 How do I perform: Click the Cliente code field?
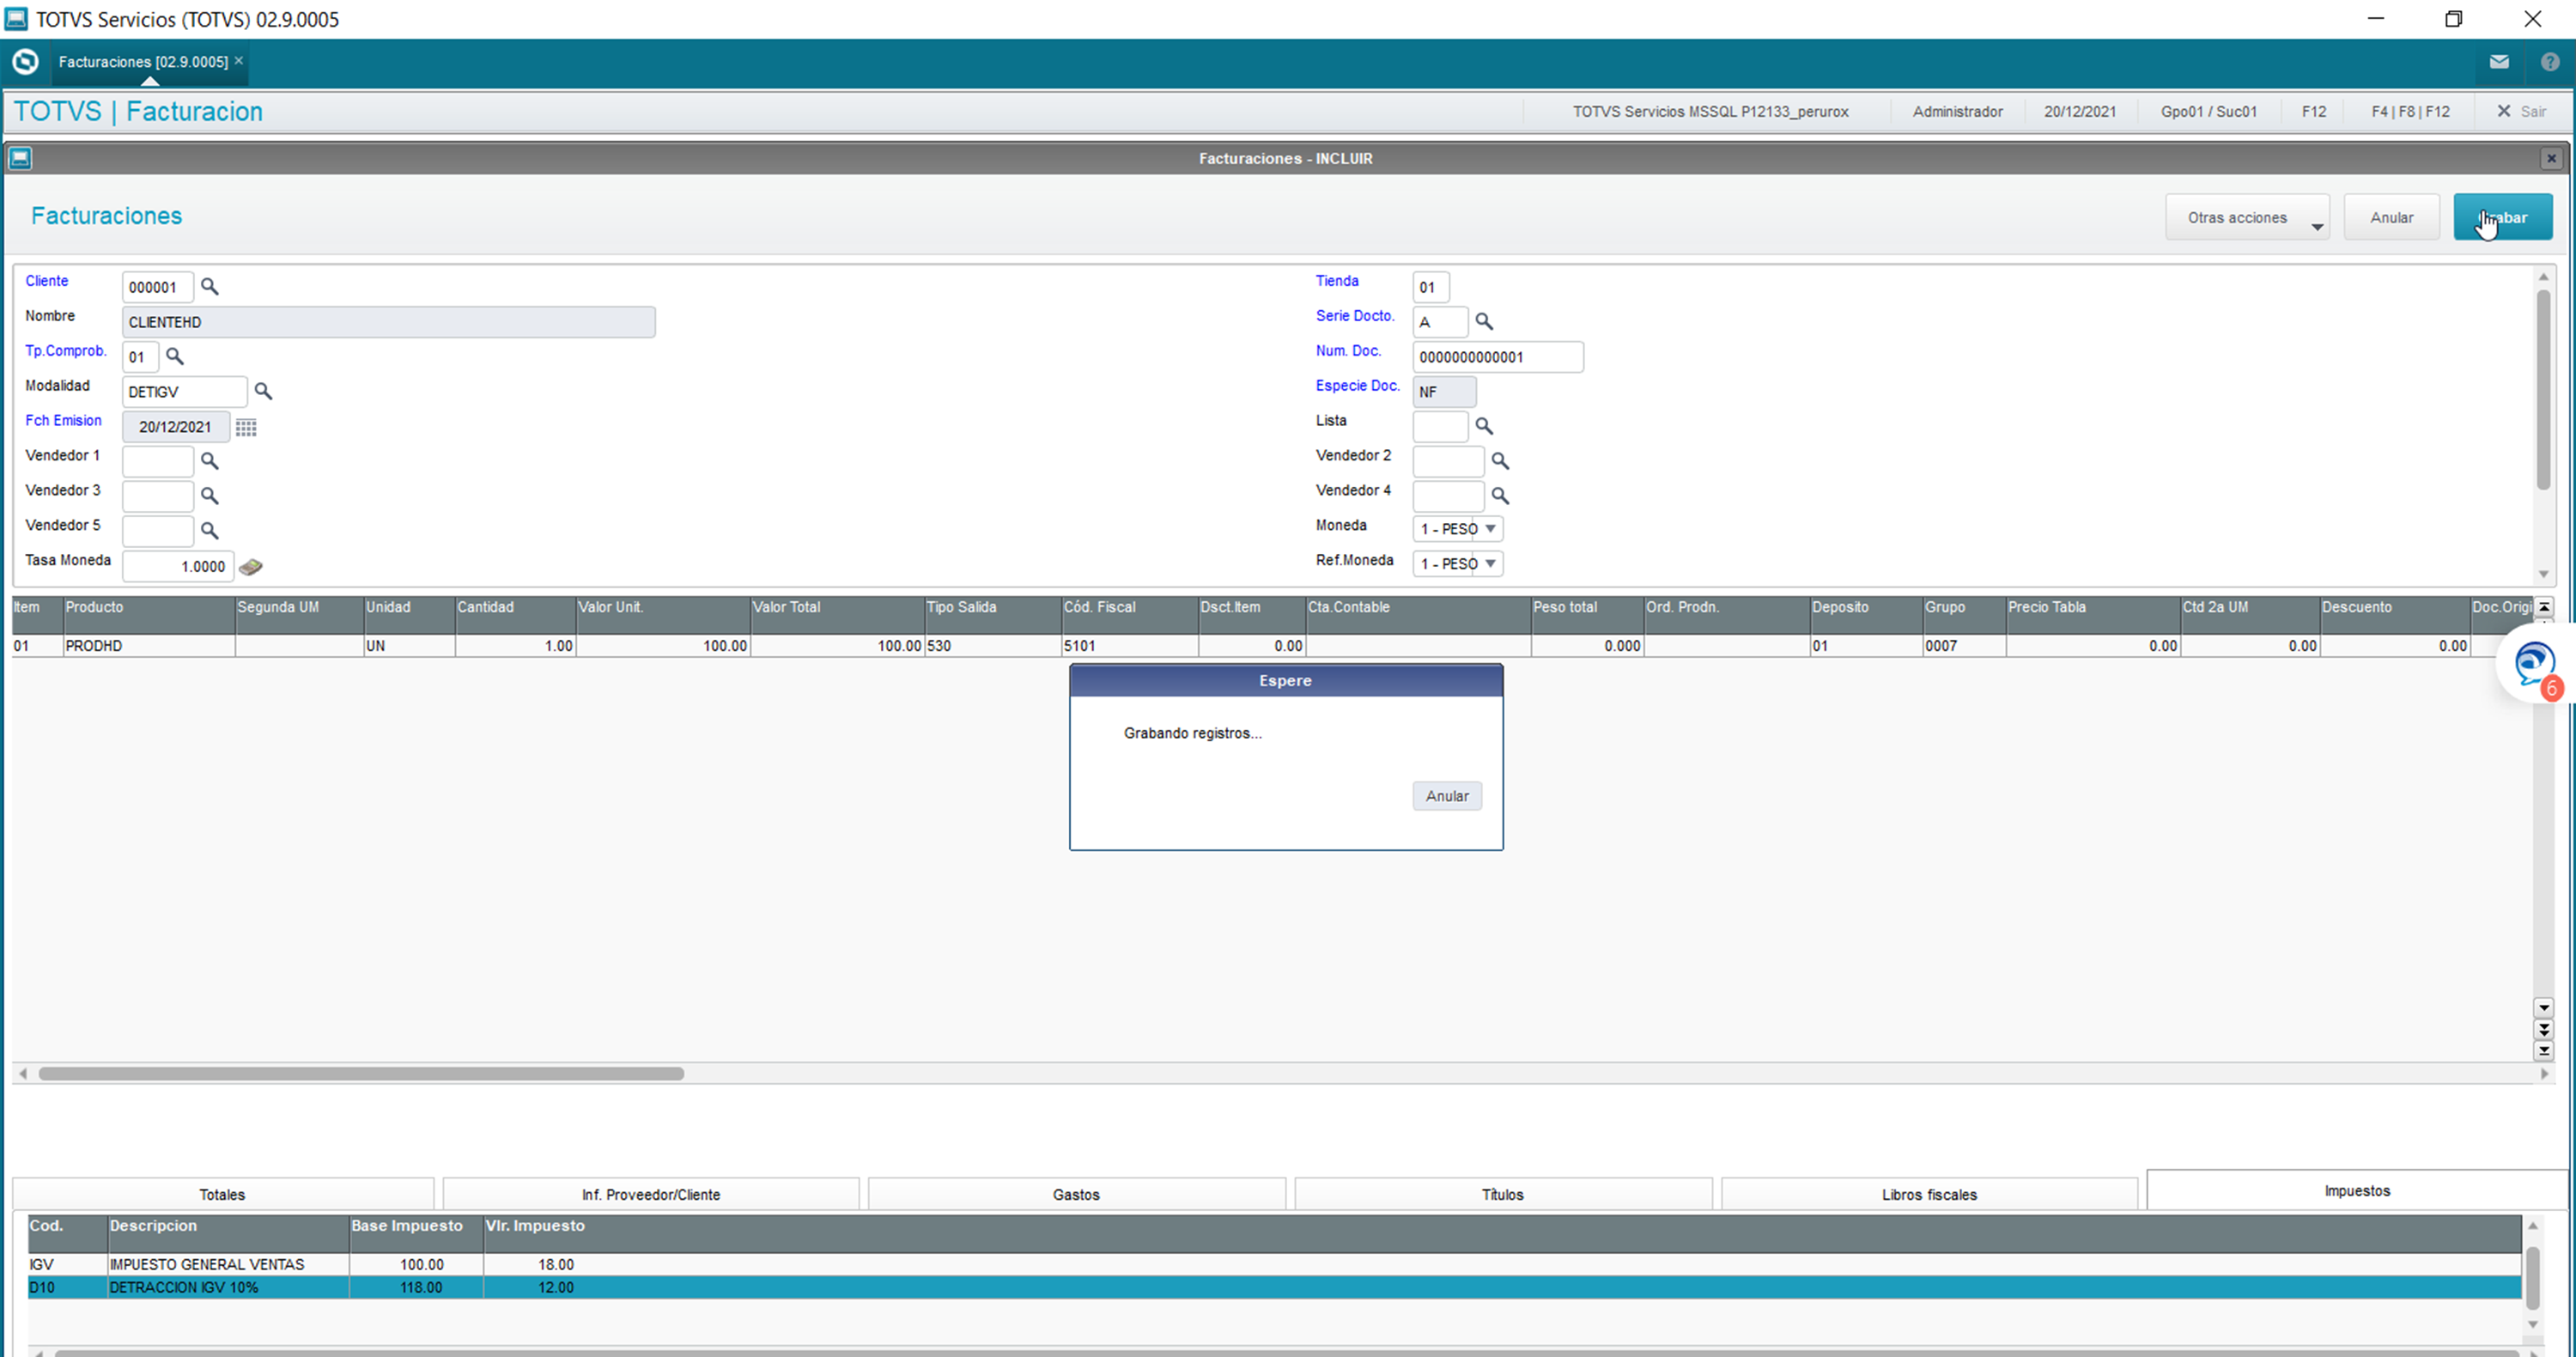(x=157, y=287)
